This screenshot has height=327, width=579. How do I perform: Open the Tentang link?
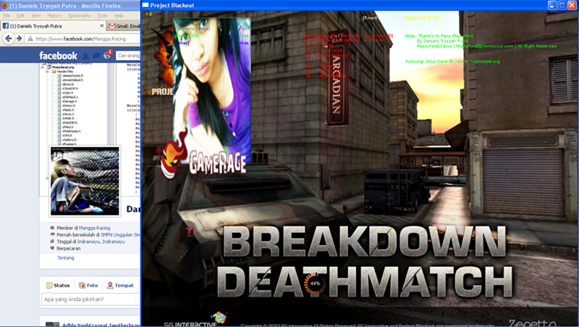65,258
